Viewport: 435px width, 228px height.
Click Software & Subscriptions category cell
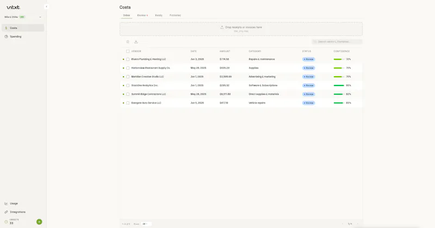263,85
